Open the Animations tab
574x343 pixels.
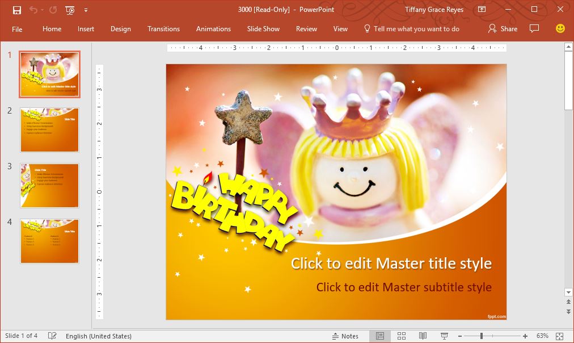coord(213,29)
